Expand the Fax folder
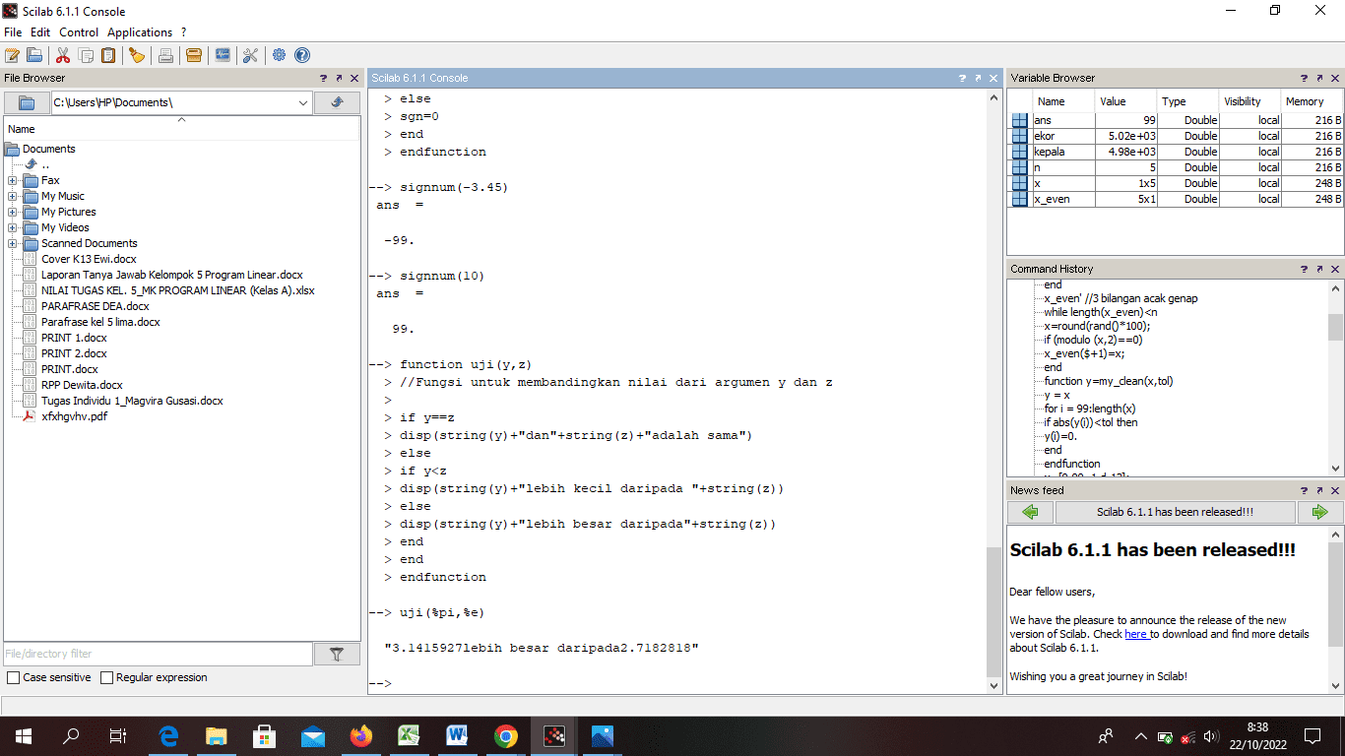Image resolution: width=1345 pixels, height=756 pixels. coord(12,180)
